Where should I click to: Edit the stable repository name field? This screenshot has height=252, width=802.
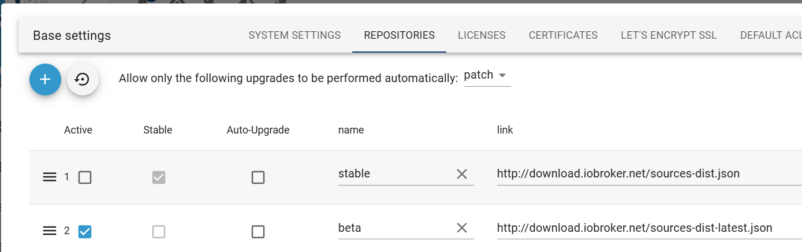click(x=395, y=174)
